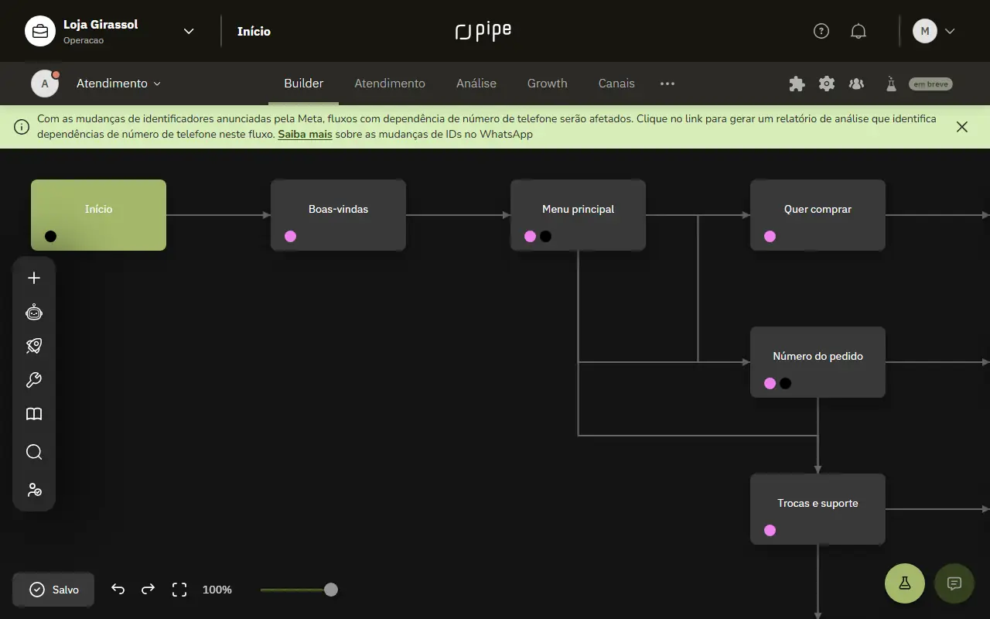Open the notifications bell
990x619 pixels.
coord(859,31)
